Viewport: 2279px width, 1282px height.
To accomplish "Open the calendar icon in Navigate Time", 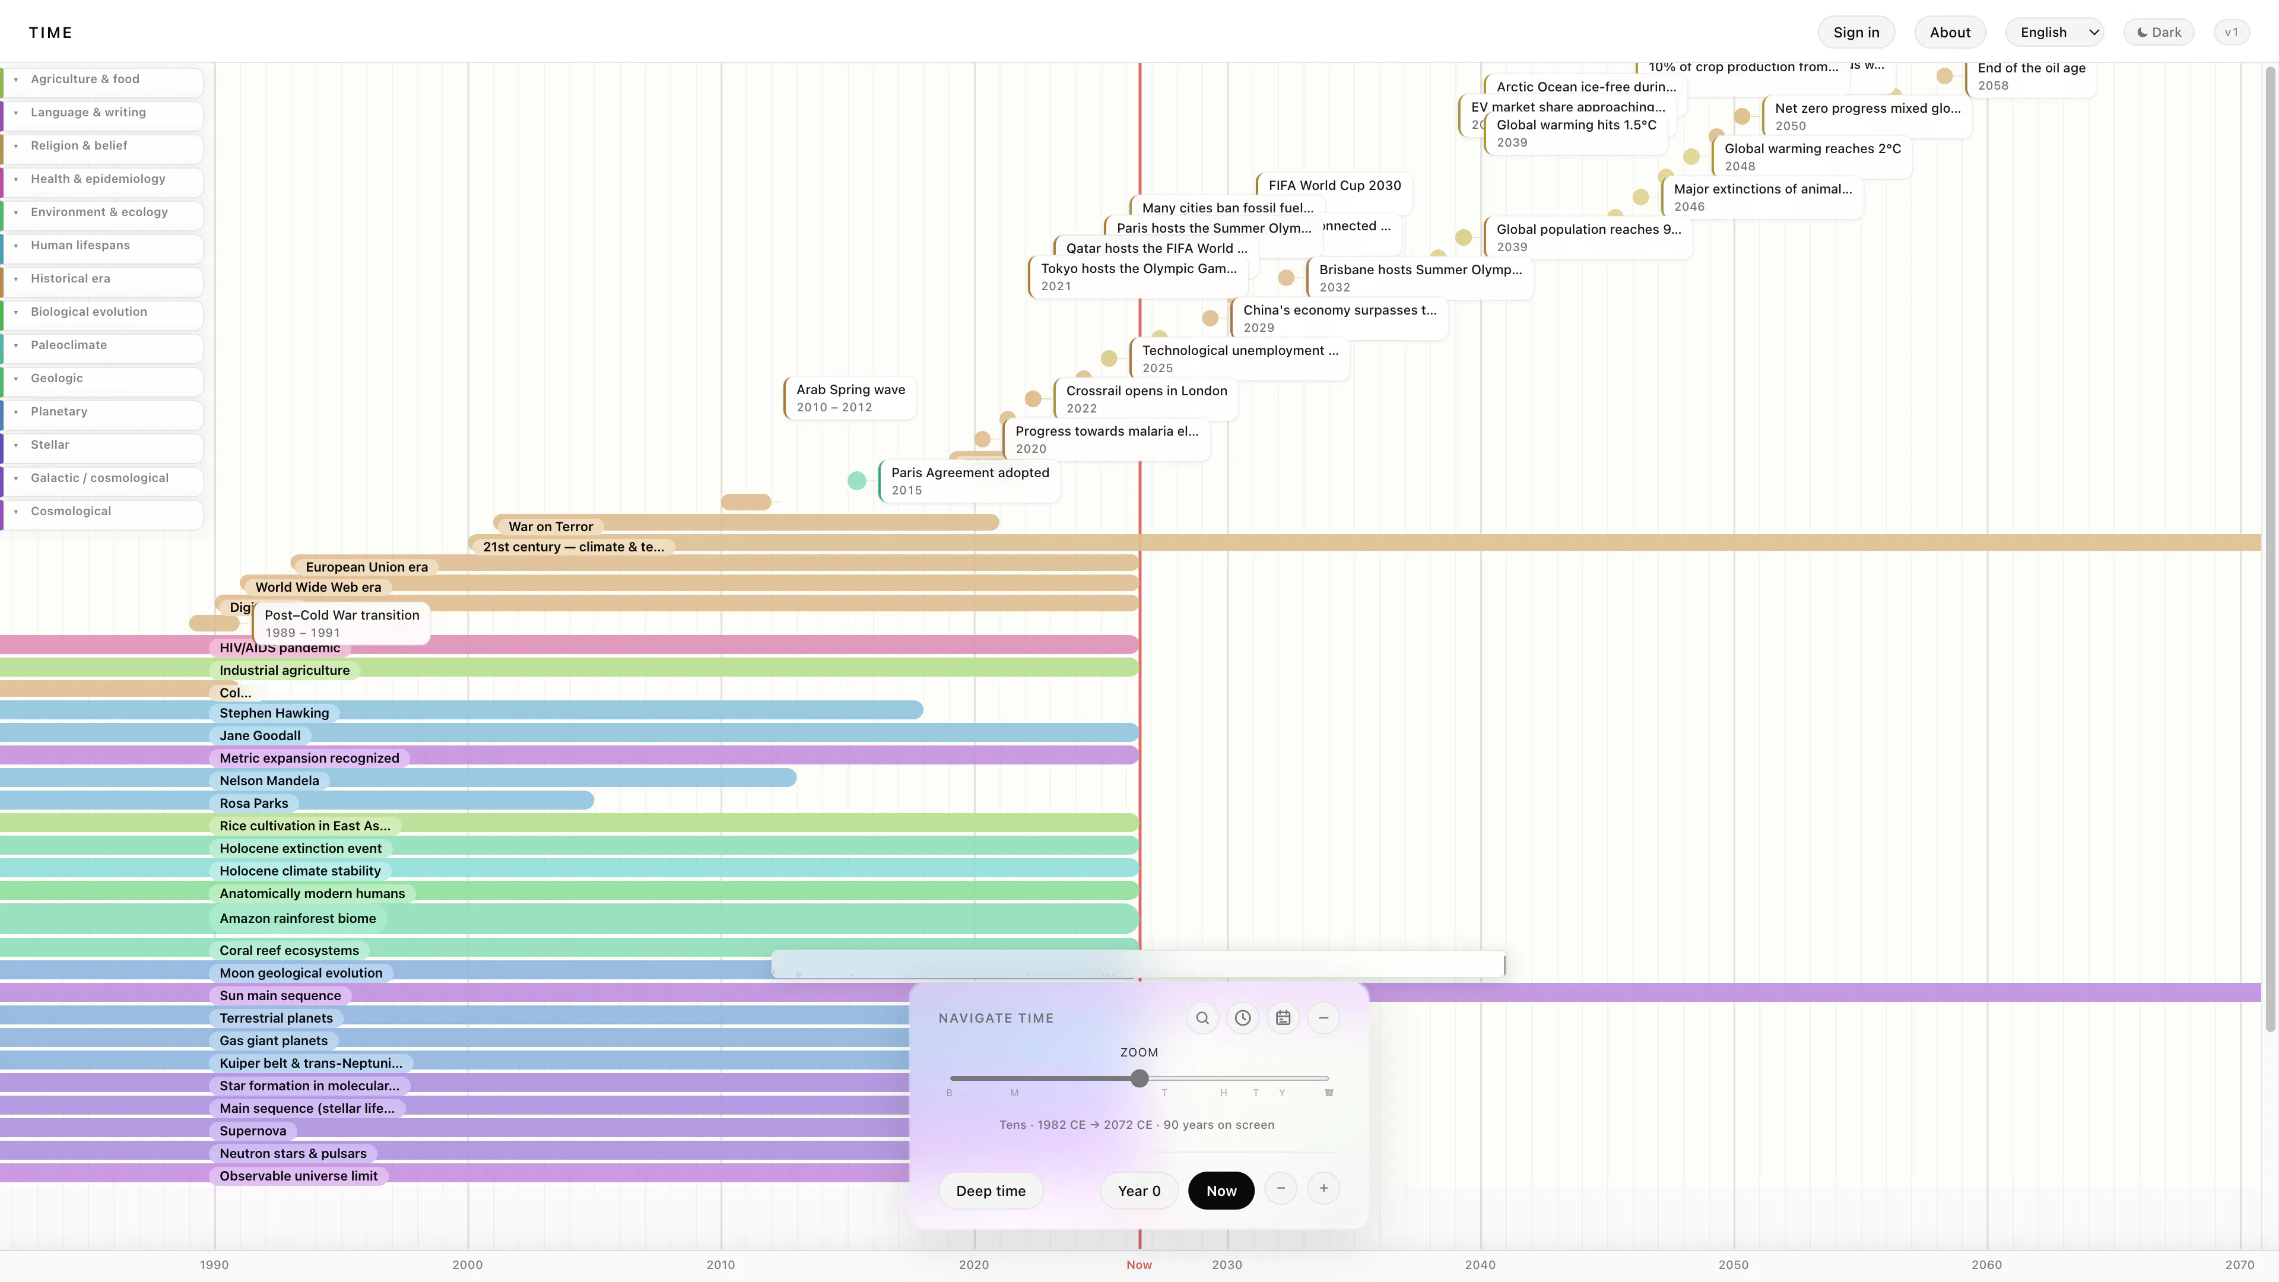I will point(1283,1018).
